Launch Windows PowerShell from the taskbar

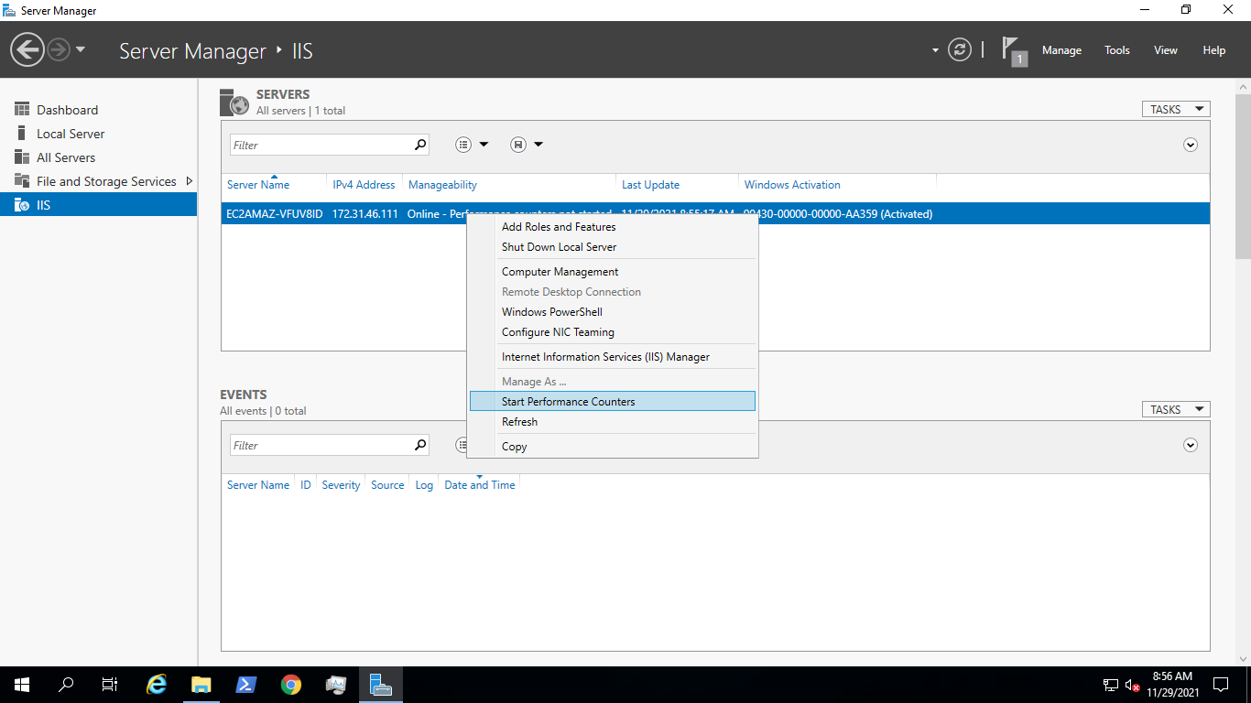tap(245, 684)
